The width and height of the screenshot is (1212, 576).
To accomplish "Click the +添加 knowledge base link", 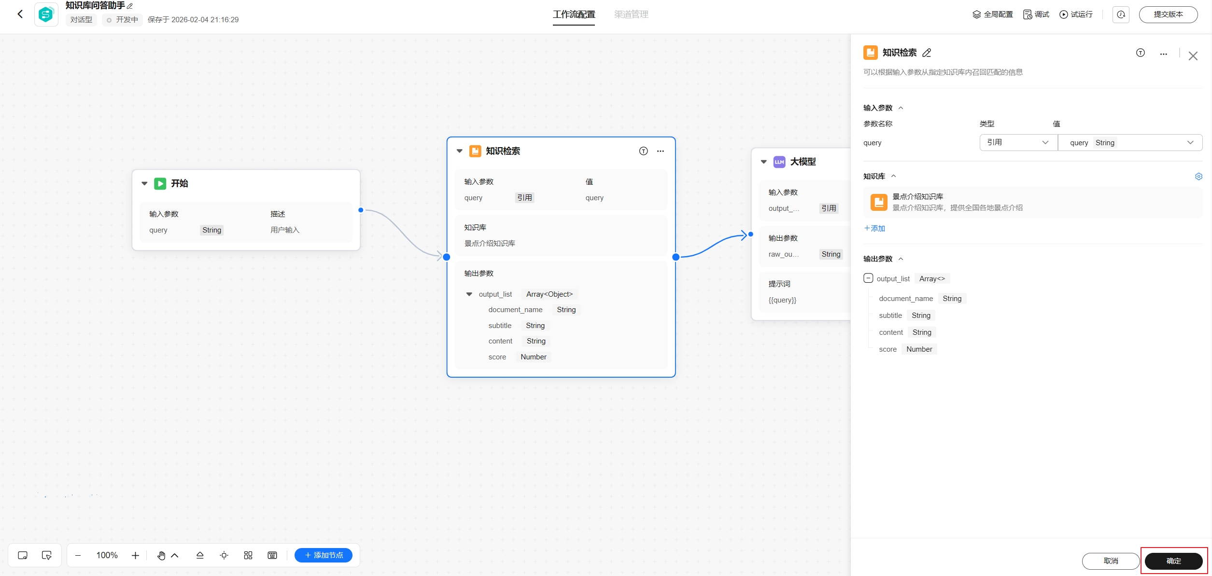I will point(874,228).
